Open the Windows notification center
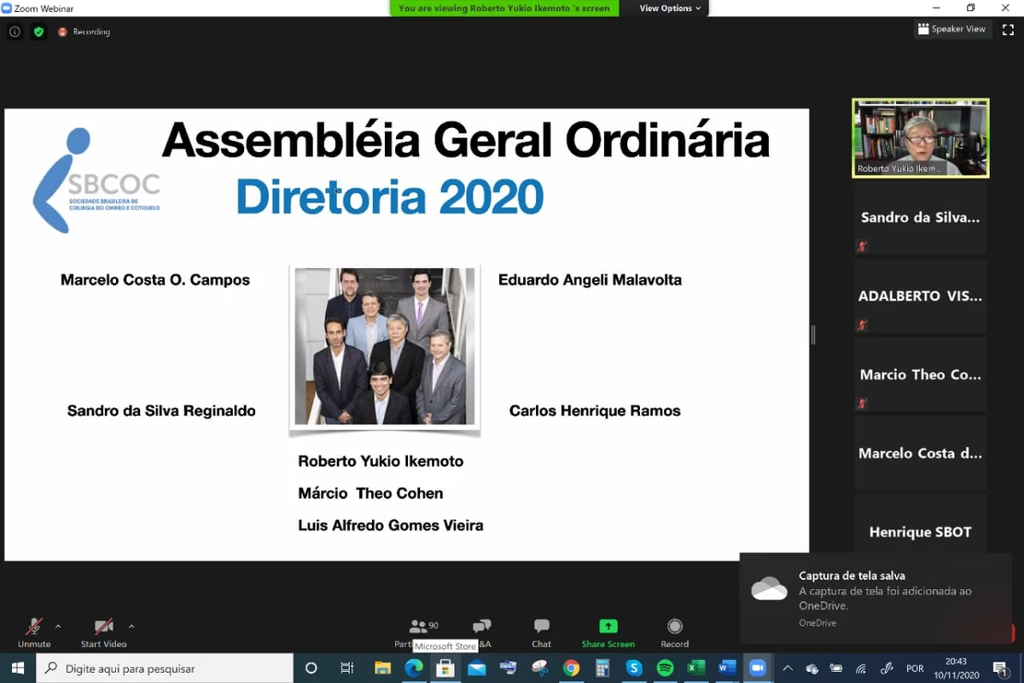 coord(1000,668)
